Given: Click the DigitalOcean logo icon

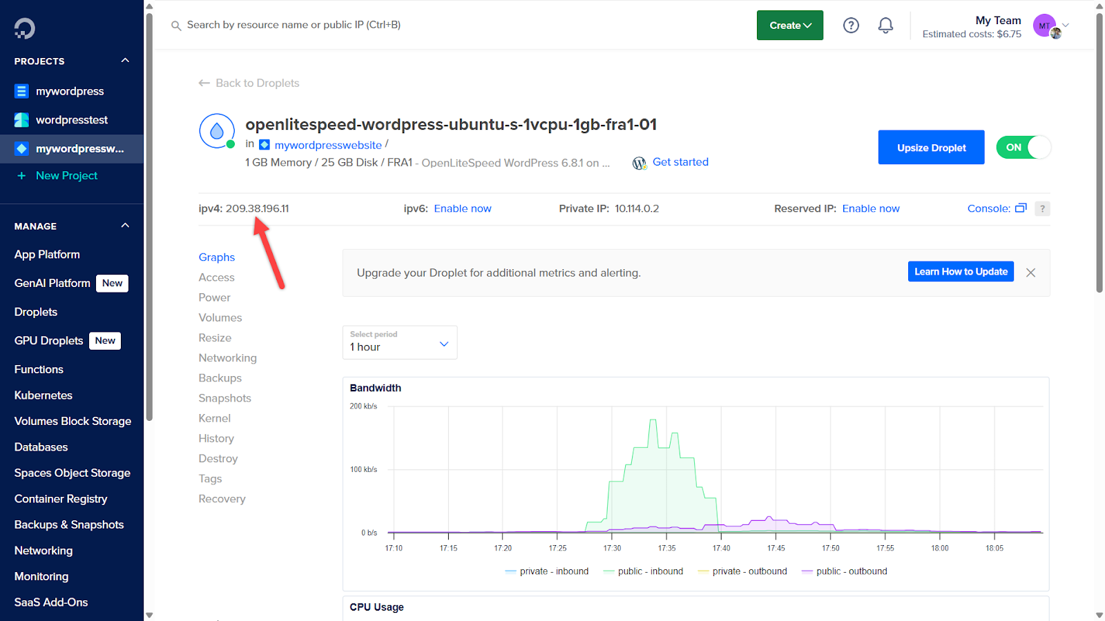Looking at the screenshot, I should point(24,28).
